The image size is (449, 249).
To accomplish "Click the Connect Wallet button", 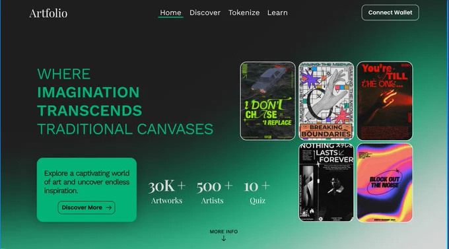I will coord(390,13).
